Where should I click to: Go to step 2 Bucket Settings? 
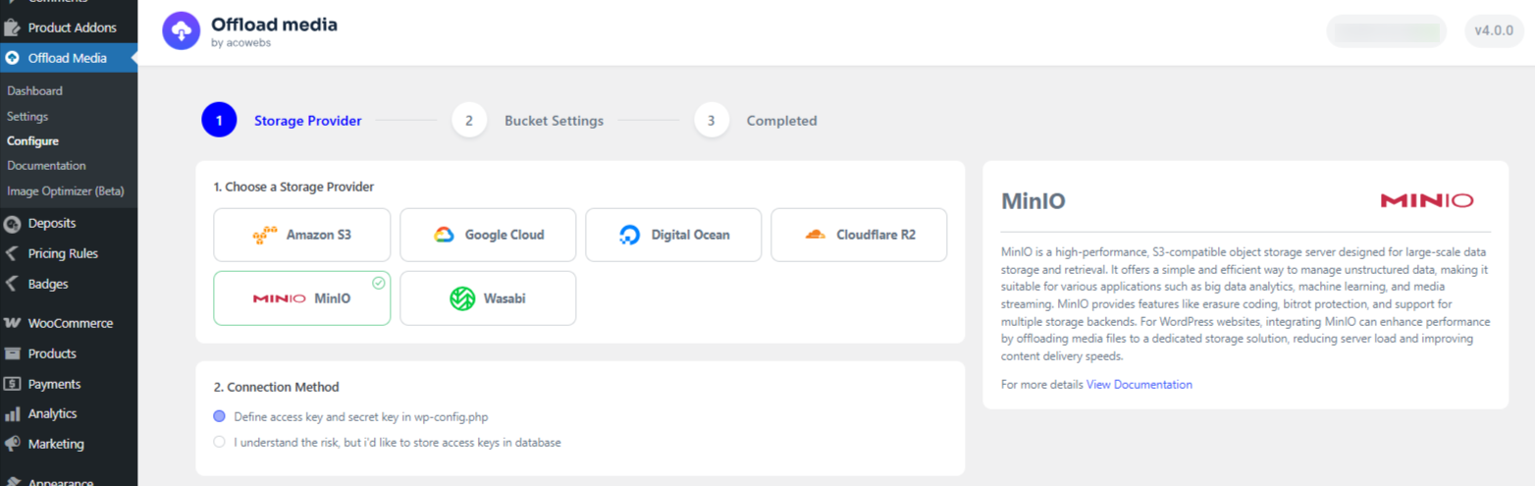click(x=528, y=121)
